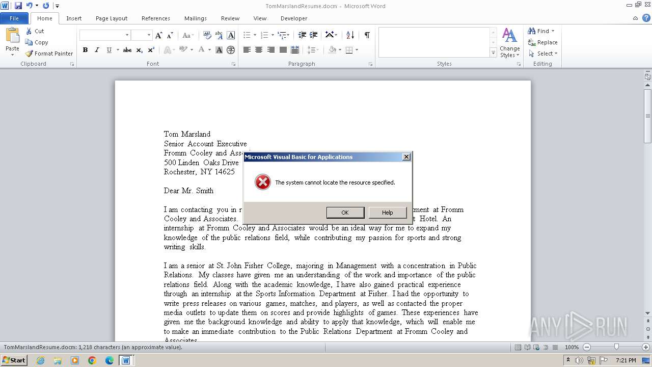
Task: Toggle Superscript formatting
Action: [151, 50]
